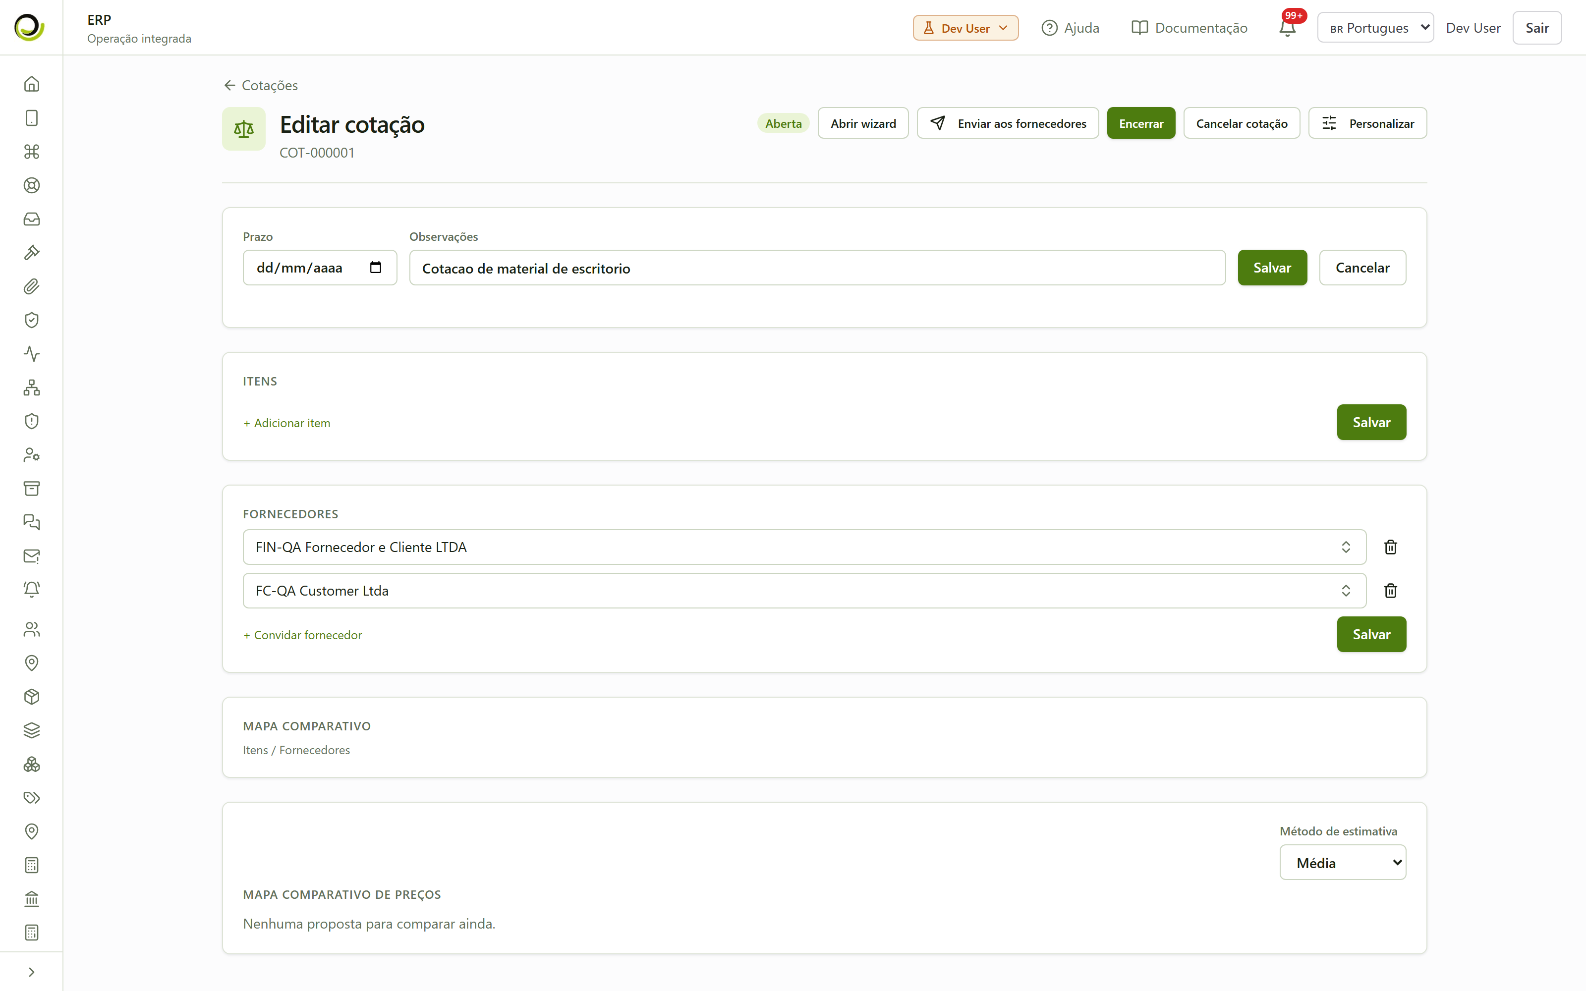This screenshot has height=991, width=1586.
Task: Click the Encerrar button
Action: tap(1141, 123)
